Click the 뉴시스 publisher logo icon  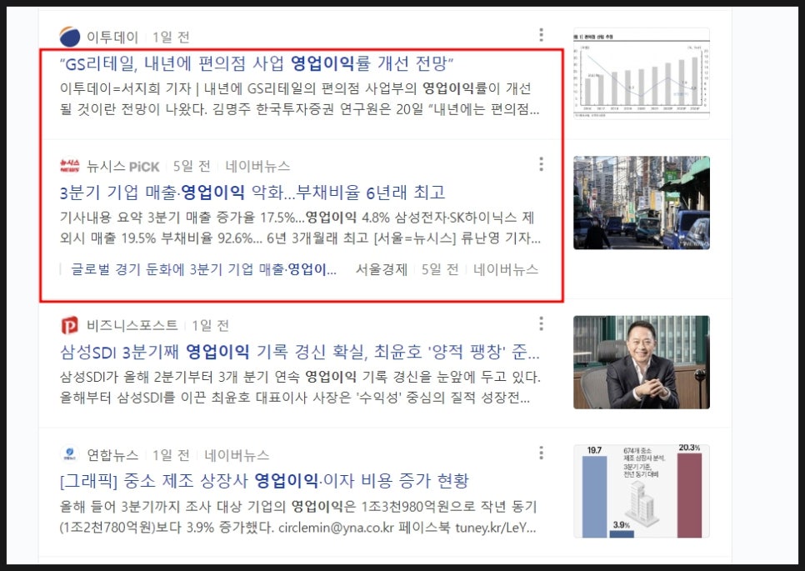coord(70,167)
